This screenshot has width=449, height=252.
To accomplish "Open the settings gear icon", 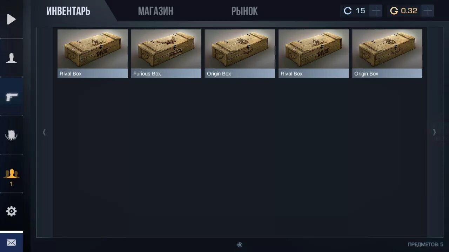I will pyautogui.click(x=11, y=211).
